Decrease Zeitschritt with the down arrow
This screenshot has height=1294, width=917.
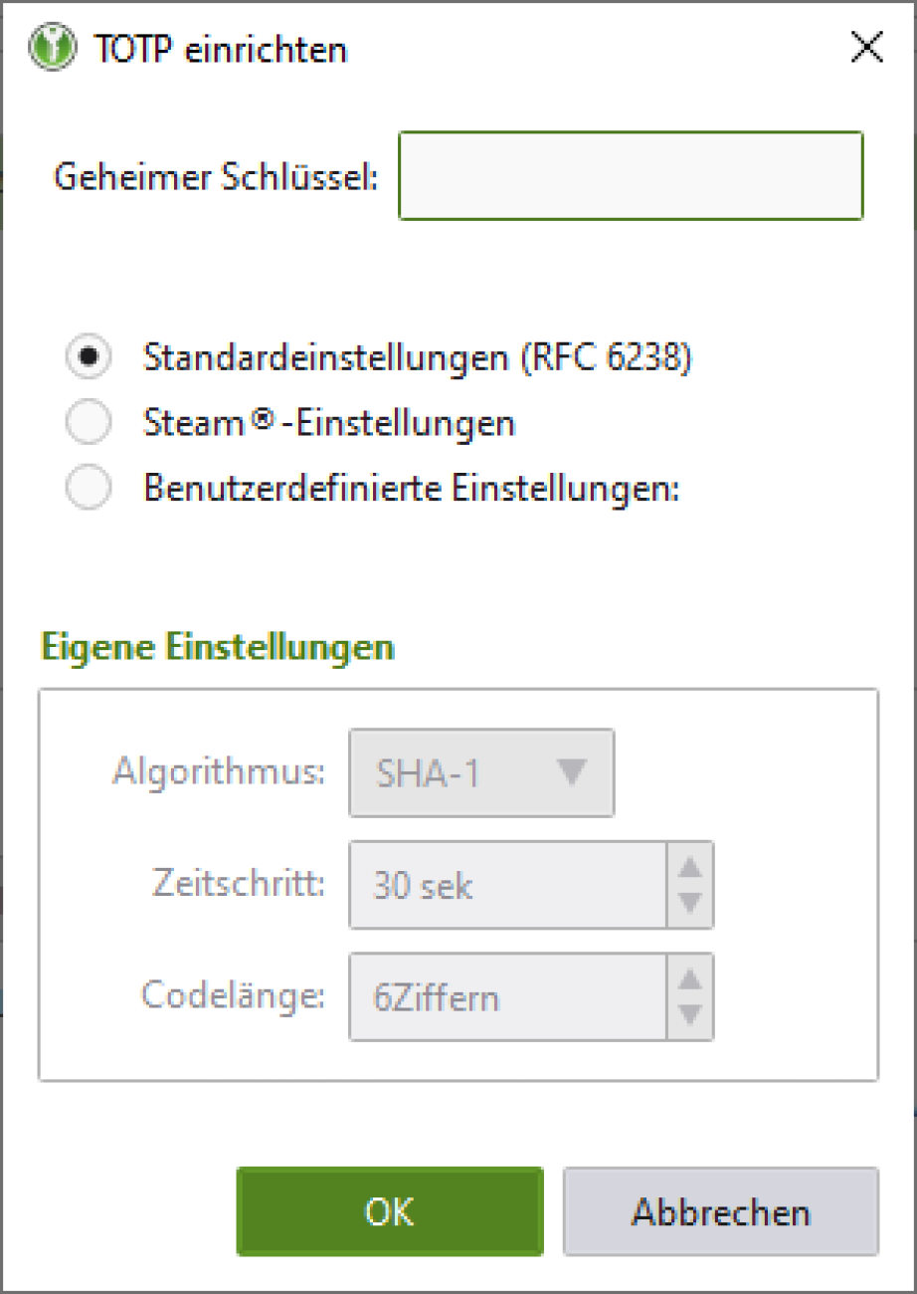pos(690,904)
